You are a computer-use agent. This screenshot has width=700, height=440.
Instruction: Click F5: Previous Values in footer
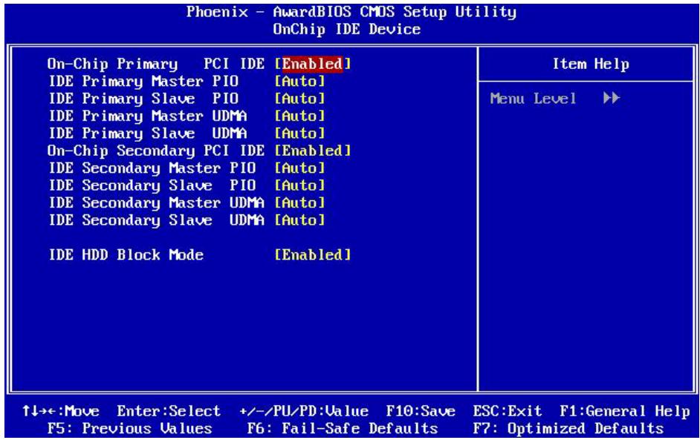(x=130, y=428)
